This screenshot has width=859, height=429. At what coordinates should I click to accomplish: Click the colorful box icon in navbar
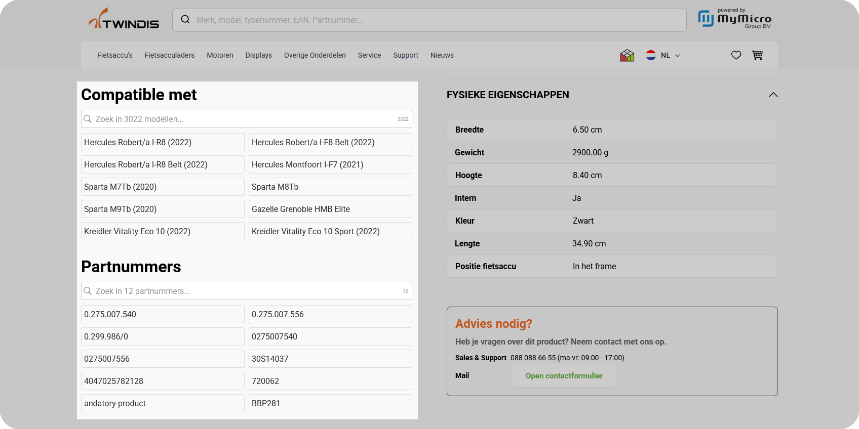[627, 55]
